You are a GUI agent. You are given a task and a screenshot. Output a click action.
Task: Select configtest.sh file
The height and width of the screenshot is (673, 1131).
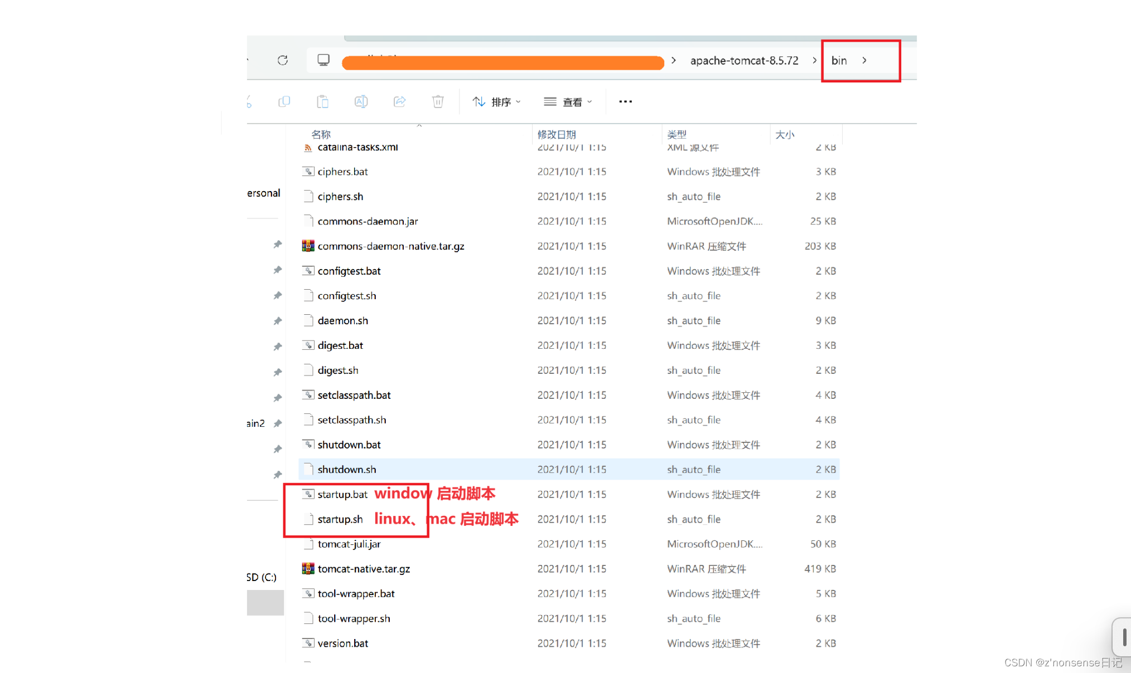pyautogui.click(x=347, y=296)
